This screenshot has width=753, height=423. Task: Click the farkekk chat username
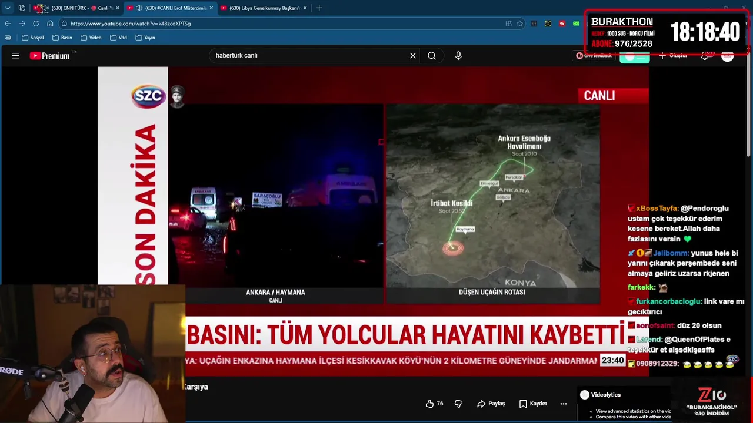(x=641, y=287)
